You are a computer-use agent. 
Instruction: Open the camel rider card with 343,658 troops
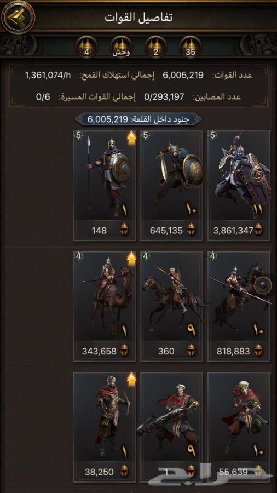(x=105, y=307)
